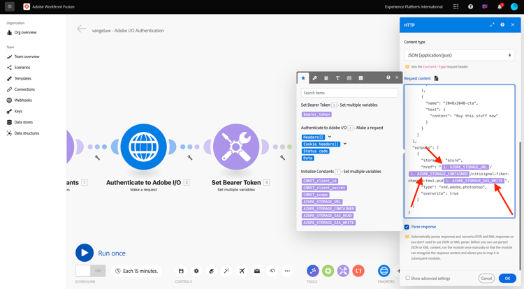Click the blue Flow control tools icon
The image size is (524, 289).
(313, 271)
